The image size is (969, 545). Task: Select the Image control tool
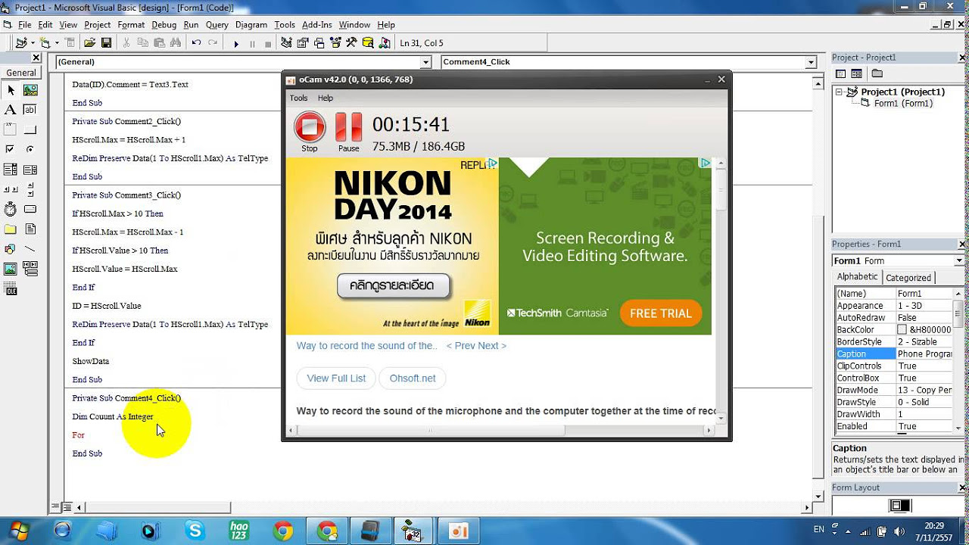click(11, 269)
